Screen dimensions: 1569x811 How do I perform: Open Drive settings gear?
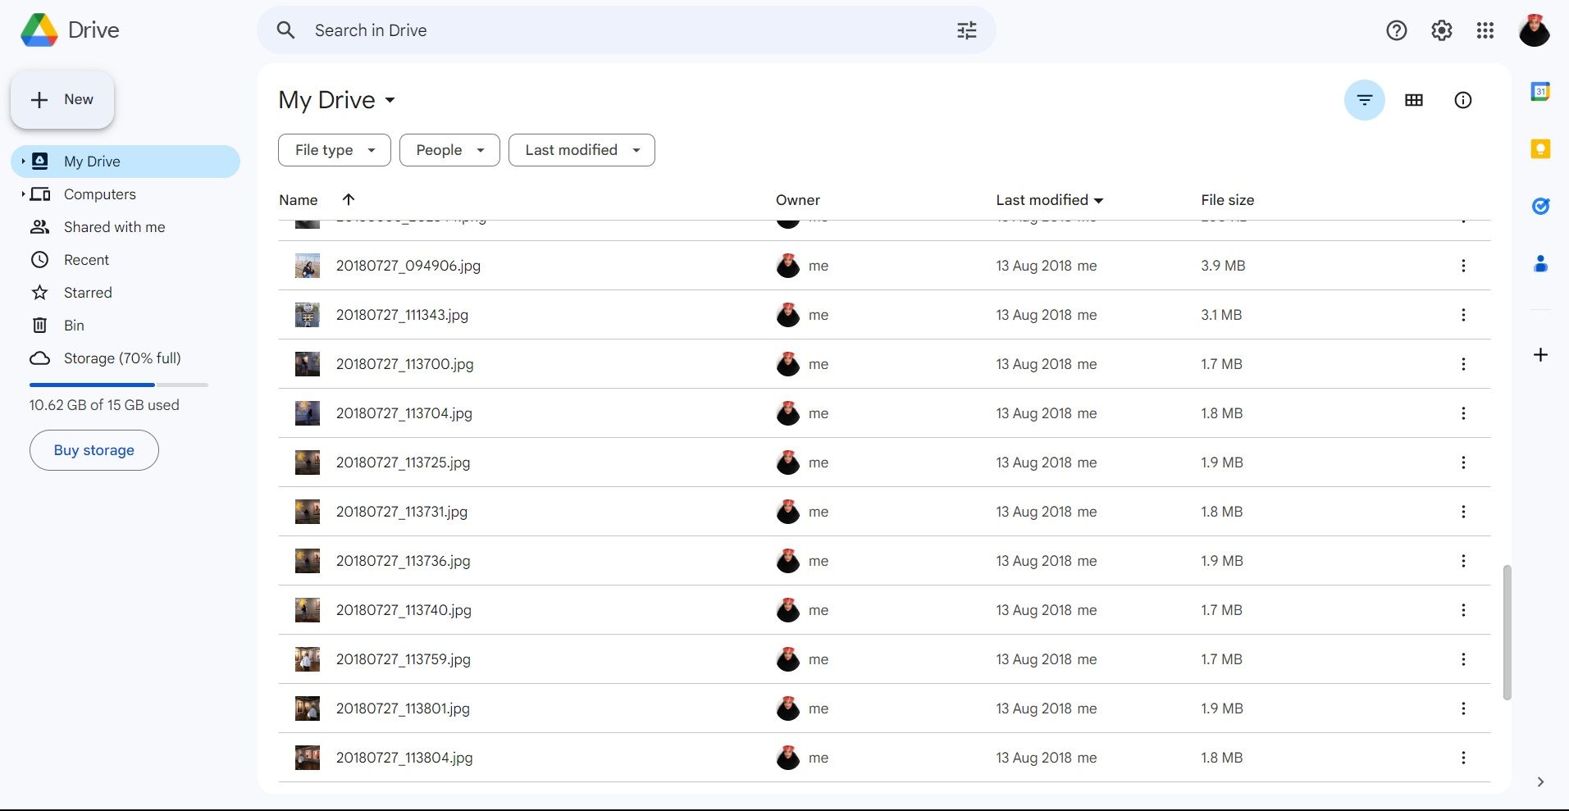coord(1440,30)
